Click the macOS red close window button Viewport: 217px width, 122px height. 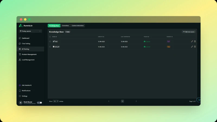[x=21, y=19]
